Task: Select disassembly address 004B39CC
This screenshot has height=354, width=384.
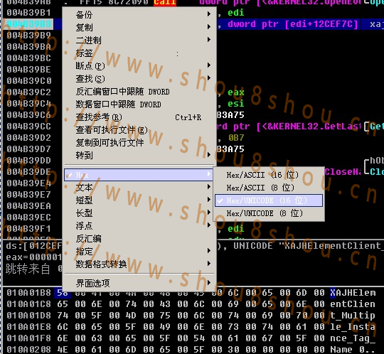Action: pos(28,127)
